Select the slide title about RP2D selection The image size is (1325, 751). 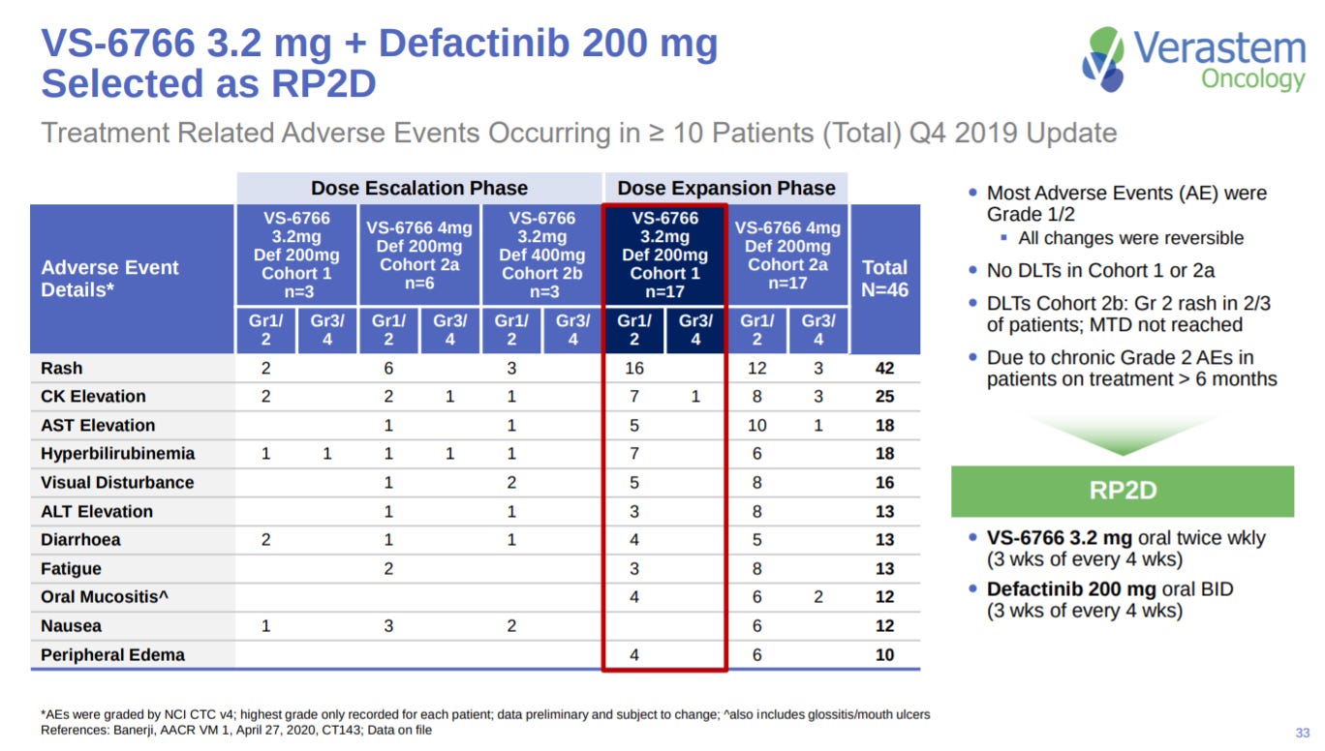pyautogui.click(x=380, y=64)
